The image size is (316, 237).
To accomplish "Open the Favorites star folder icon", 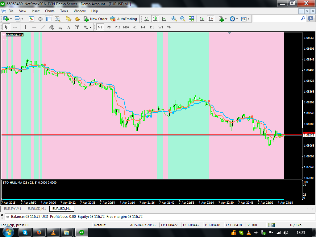I will click(x=69, y=19).
